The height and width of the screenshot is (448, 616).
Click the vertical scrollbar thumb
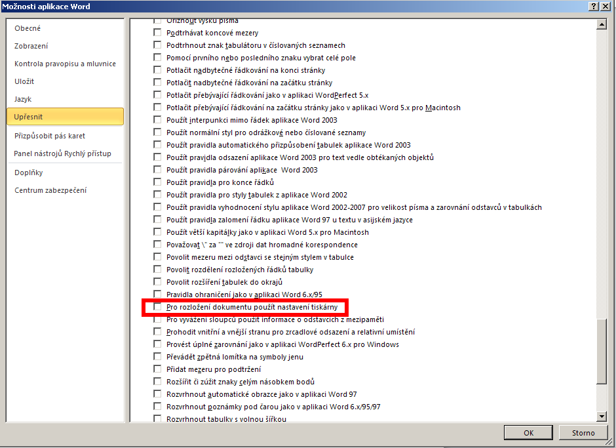point(602,351)
